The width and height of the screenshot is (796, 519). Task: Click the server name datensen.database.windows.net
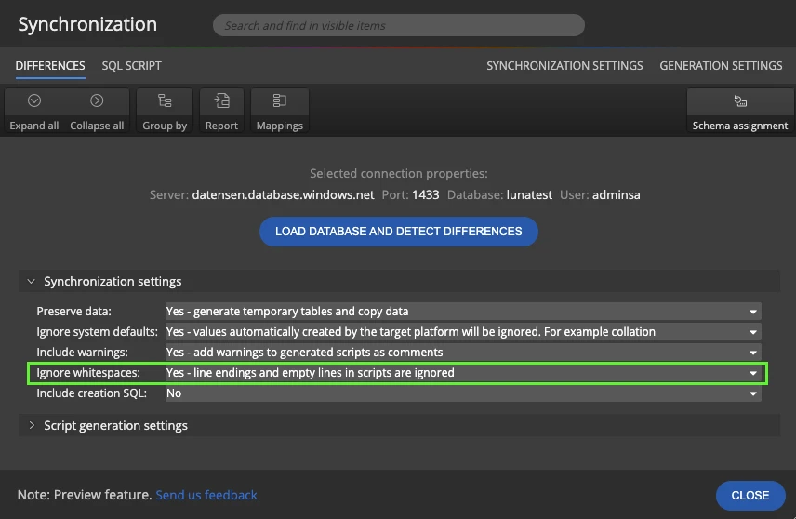[283, 195]
